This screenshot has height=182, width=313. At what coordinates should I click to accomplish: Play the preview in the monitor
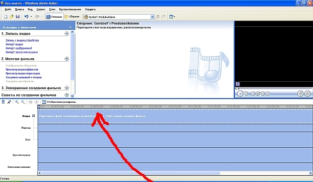tap(240, 94)
